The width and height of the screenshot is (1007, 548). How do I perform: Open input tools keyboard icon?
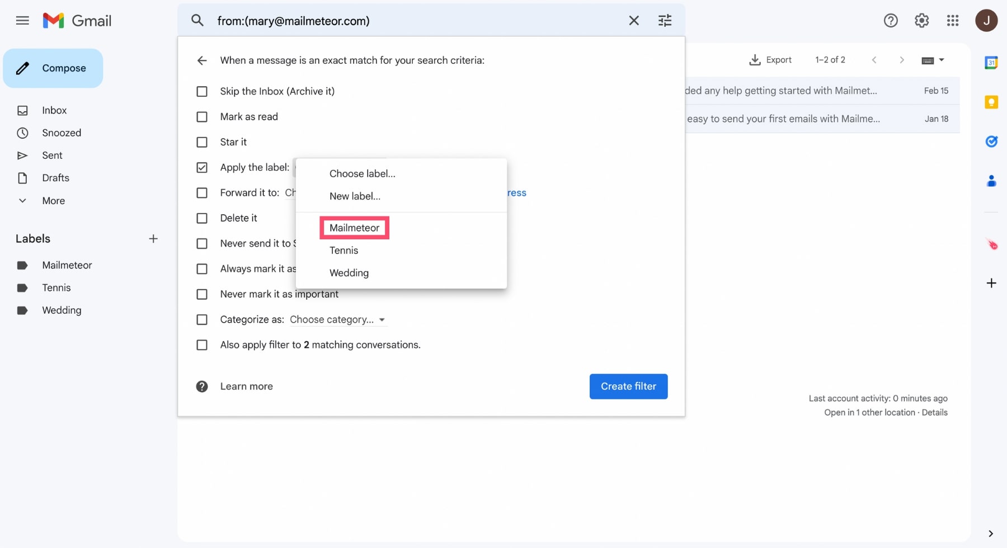[x=928, y=60]
